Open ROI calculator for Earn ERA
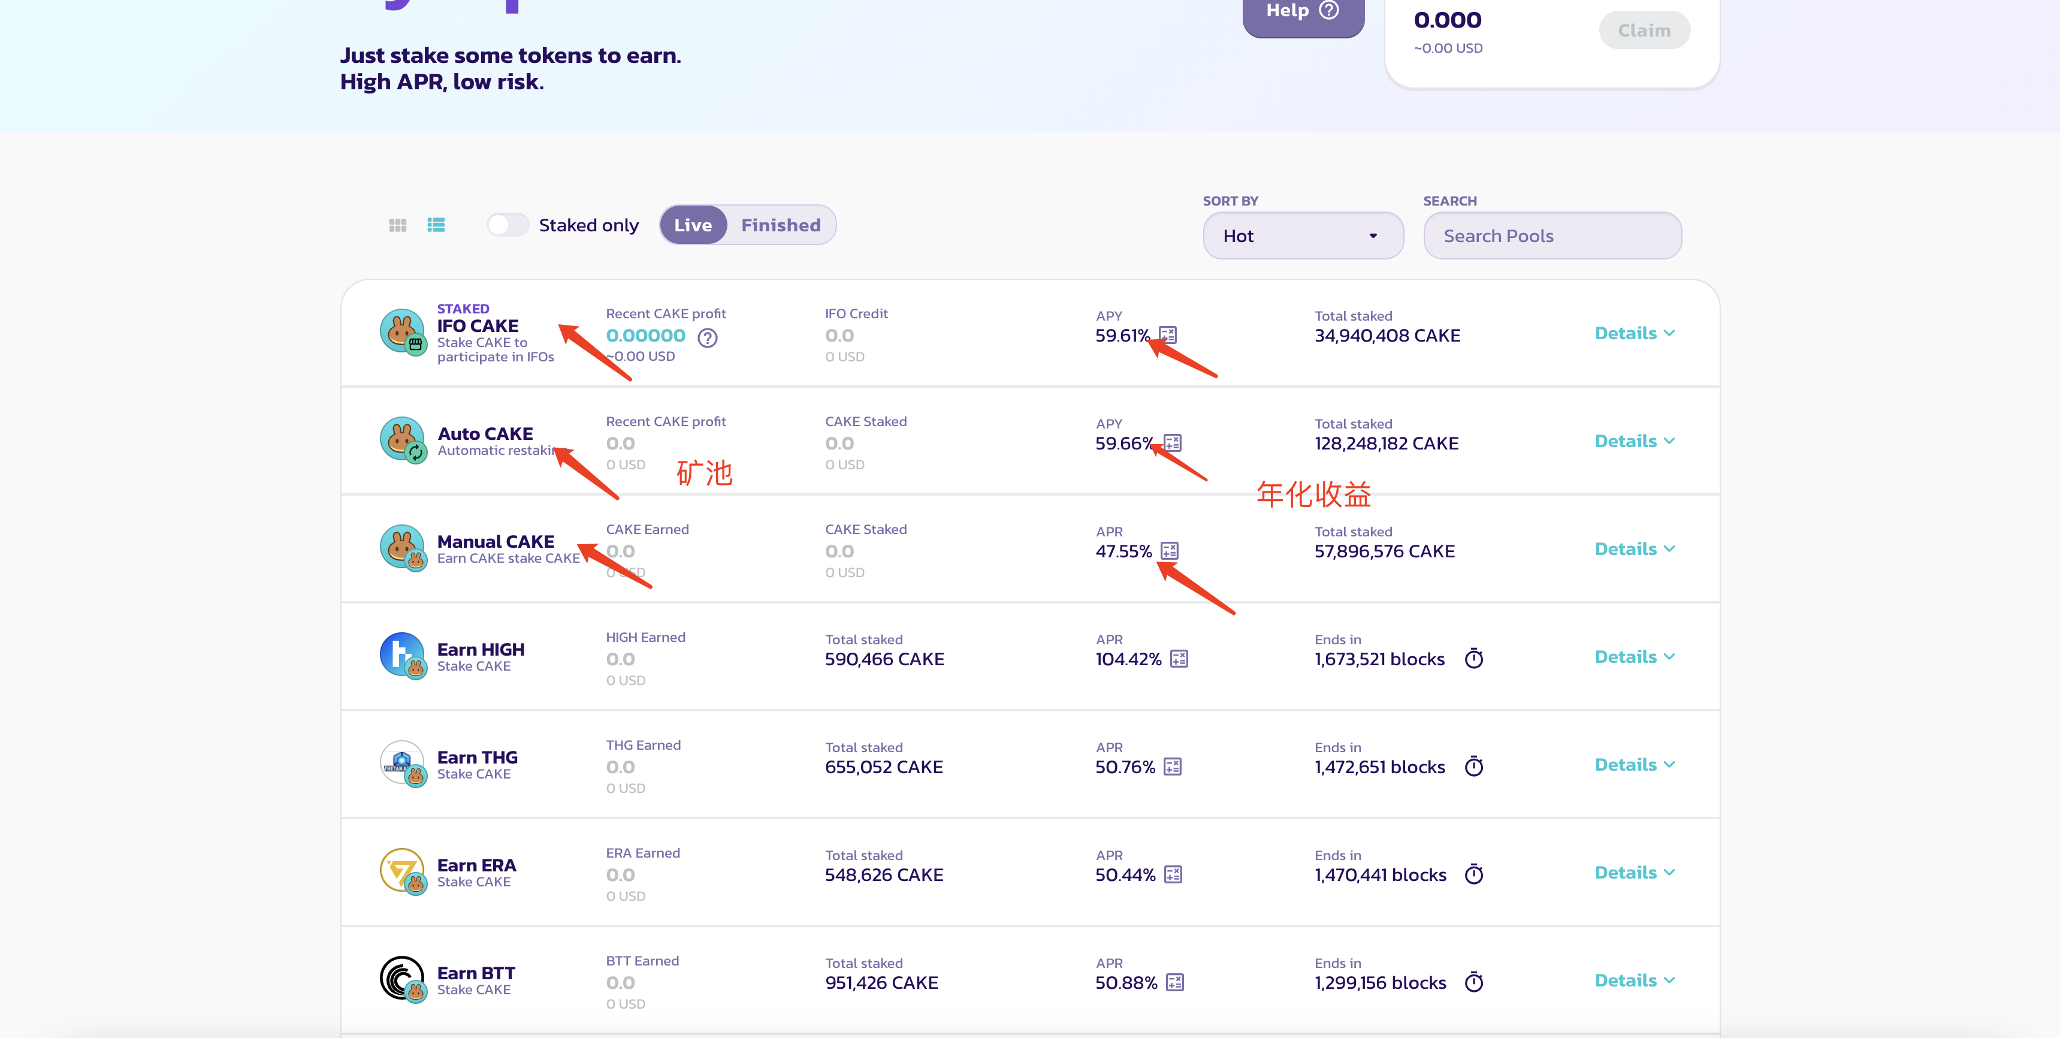Image resolution: width=2060 pixels, height=1038 pixels. (1173, 875)
